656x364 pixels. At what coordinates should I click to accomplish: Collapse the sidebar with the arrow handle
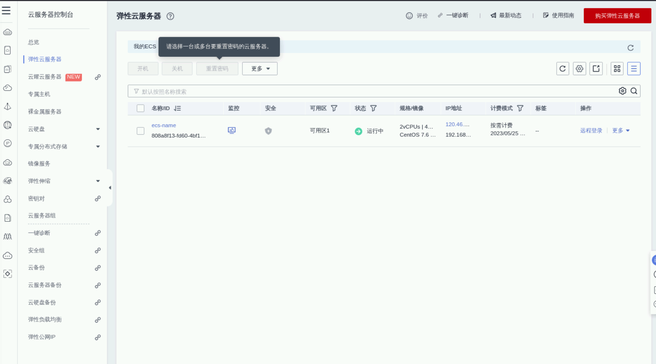click(x=110, y=188)
